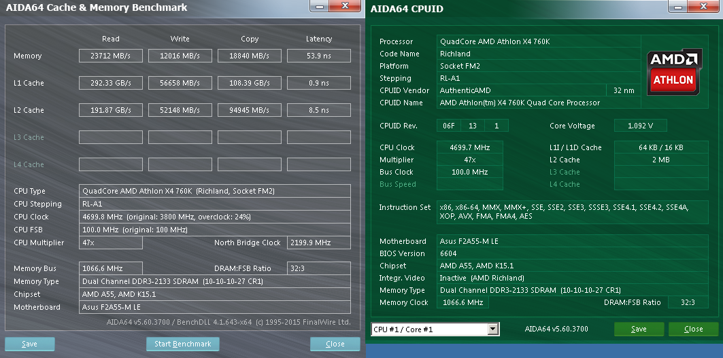Click L1 Cache Read 292.33 GB/s
This screenshot has height=358, width=723.
(111, 83)
